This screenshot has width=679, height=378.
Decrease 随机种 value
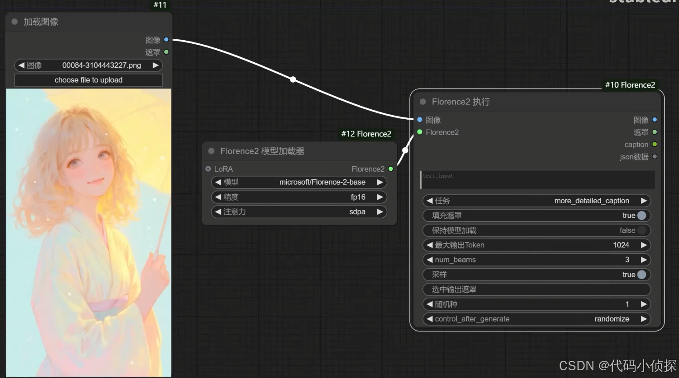point(430,304)
